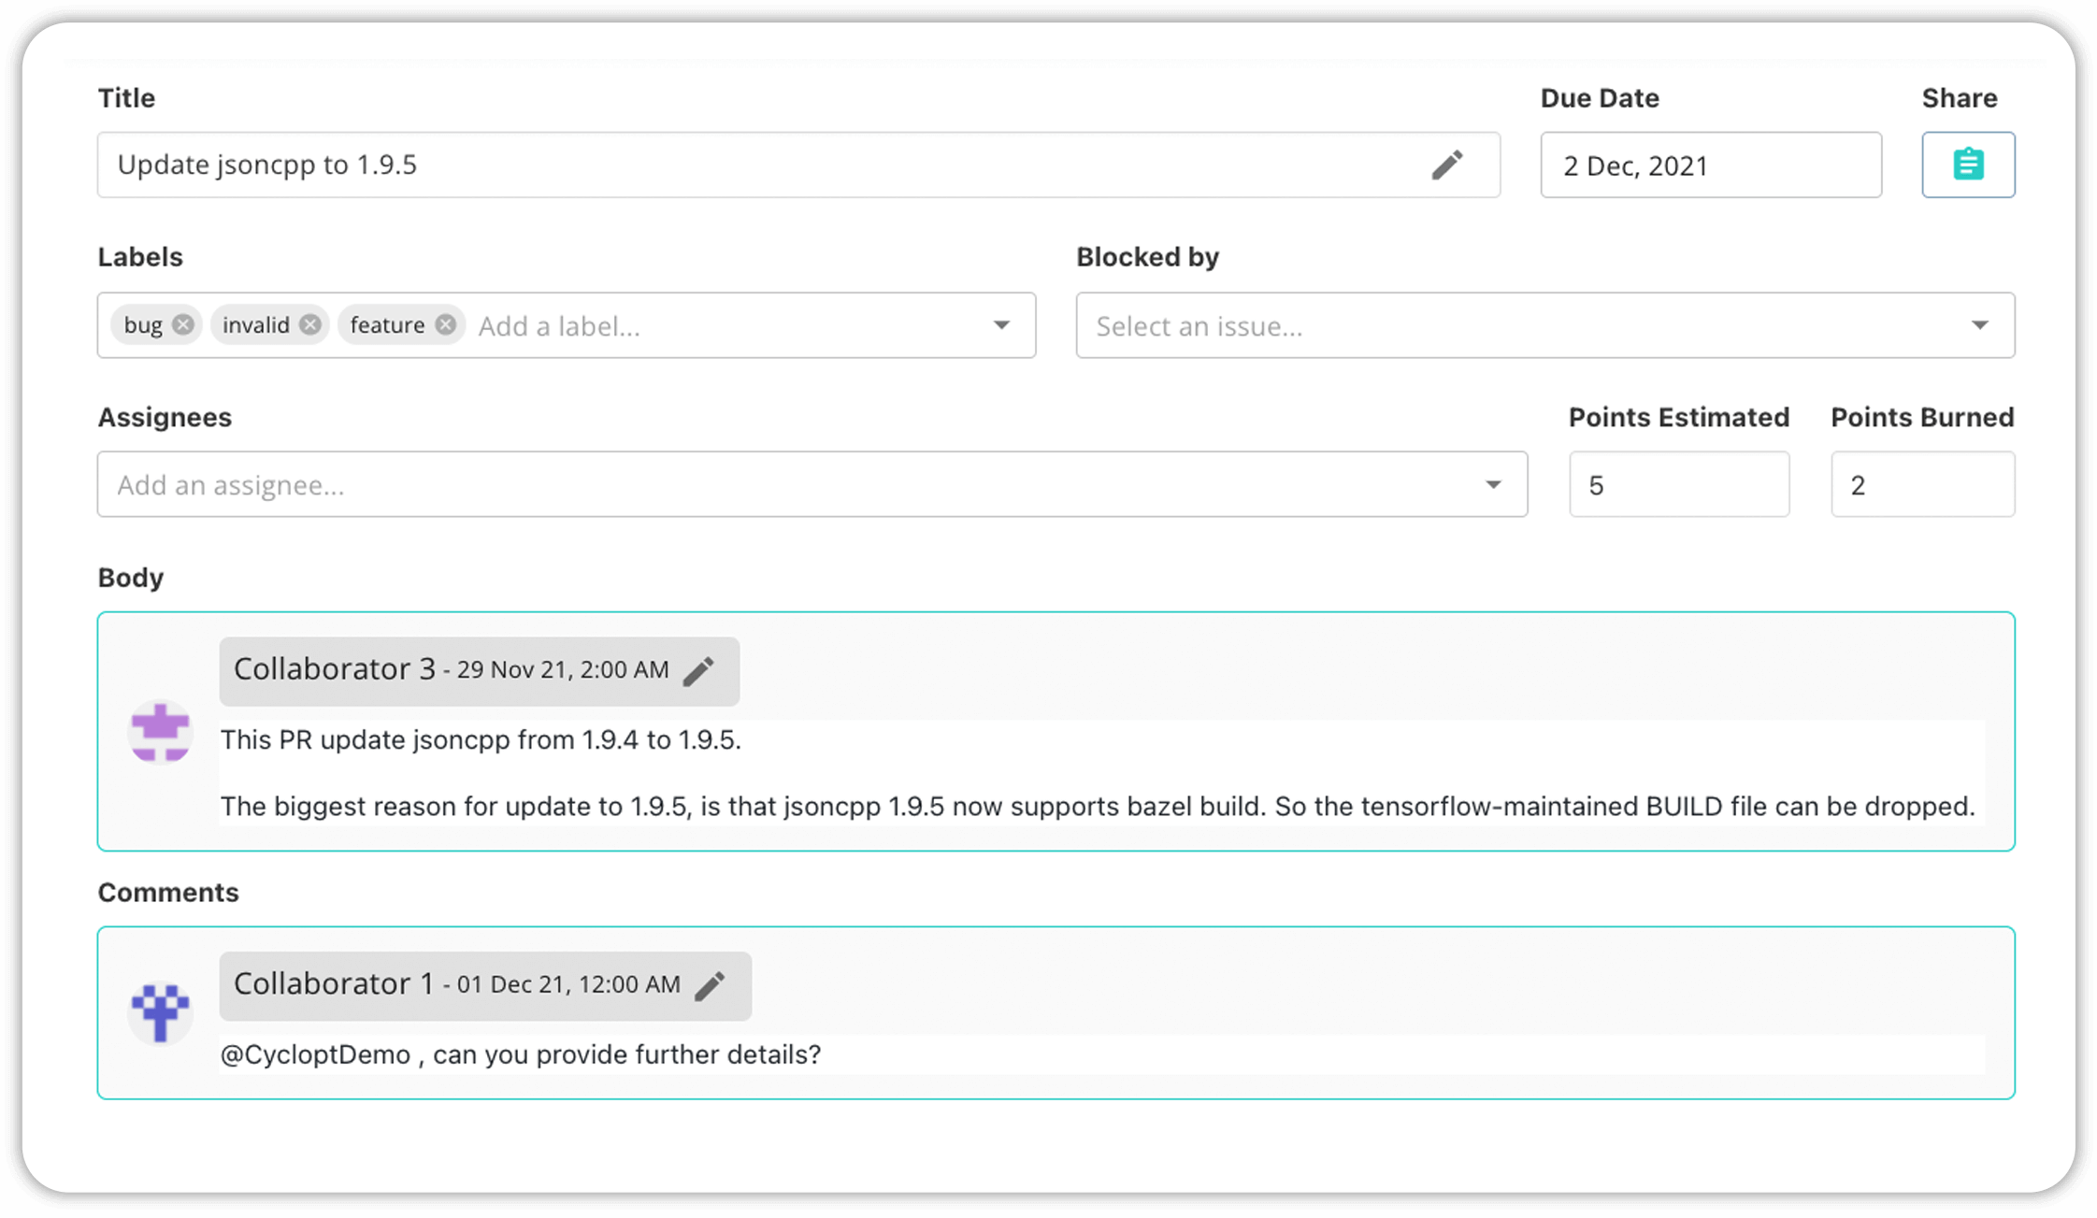Click Collaborator 3's name header
Viewport: 2097px width, 1218px height.
pyautogui.click(x=335, y=669)
